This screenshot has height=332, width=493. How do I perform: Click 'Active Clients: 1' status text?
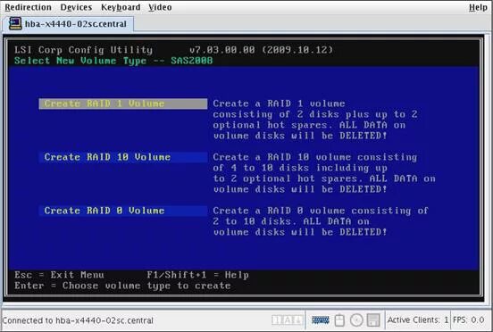coord(418,320)
